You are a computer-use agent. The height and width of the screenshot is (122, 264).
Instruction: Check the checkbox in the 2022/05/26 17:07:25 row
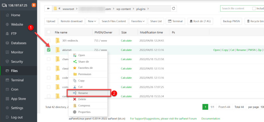tap(49, 87)
